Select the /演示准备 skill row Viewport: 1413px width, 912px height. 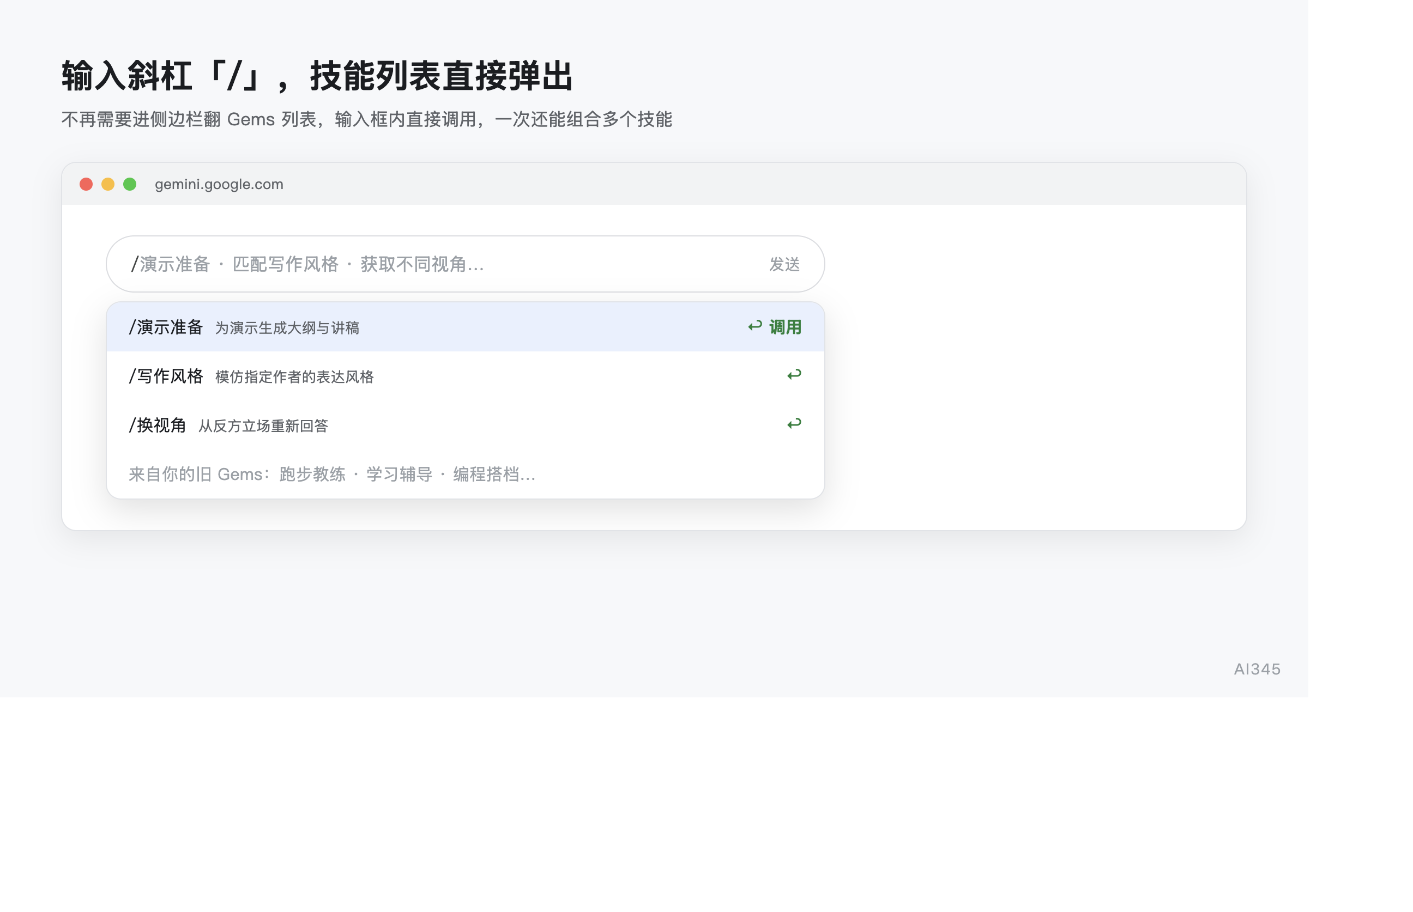465,327
